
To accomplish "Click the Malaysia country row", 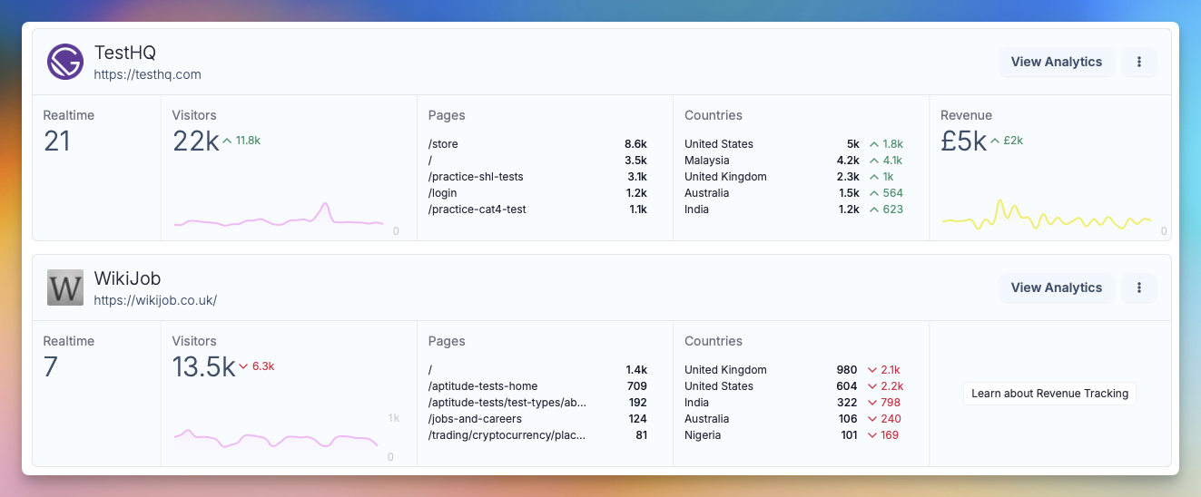I will pyautogui.click(x=793, y=161).
